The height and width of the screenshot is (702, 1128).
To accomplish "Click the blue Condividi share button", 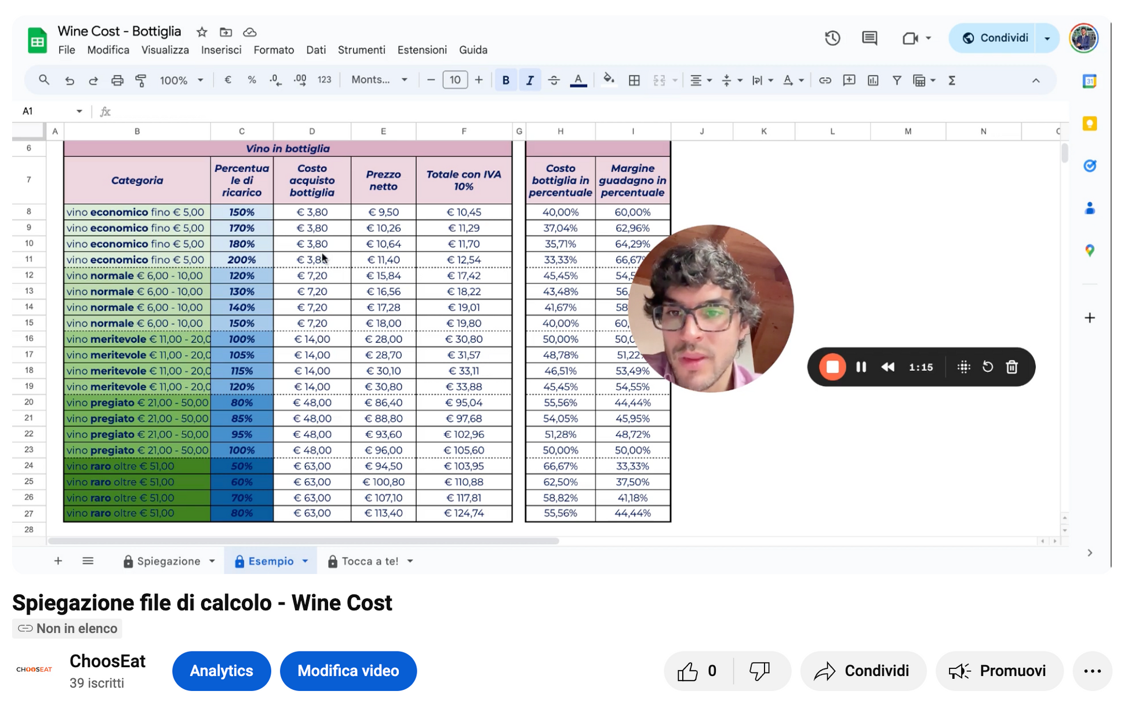I will click(x=996, y=38).
